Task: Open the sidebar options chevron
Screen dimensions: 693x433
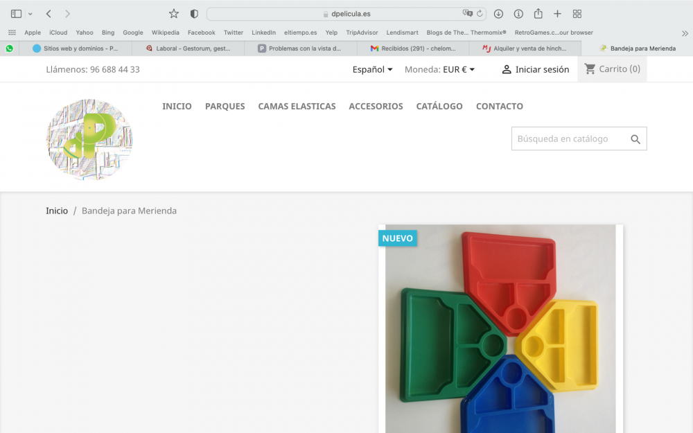Action: (30, 14)
